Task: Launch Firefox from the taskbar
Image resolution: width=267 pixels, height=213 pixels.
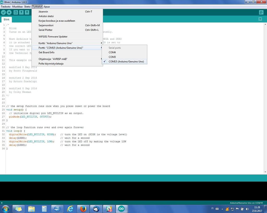Action: pos(83,209)
